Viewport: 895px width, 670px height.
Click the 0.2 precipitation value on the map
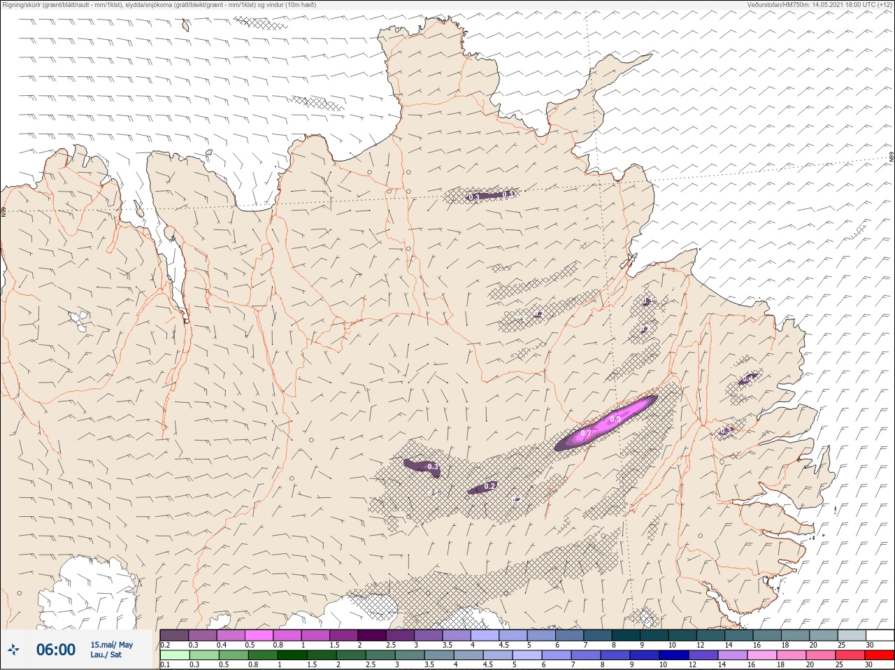pos(490,486)
